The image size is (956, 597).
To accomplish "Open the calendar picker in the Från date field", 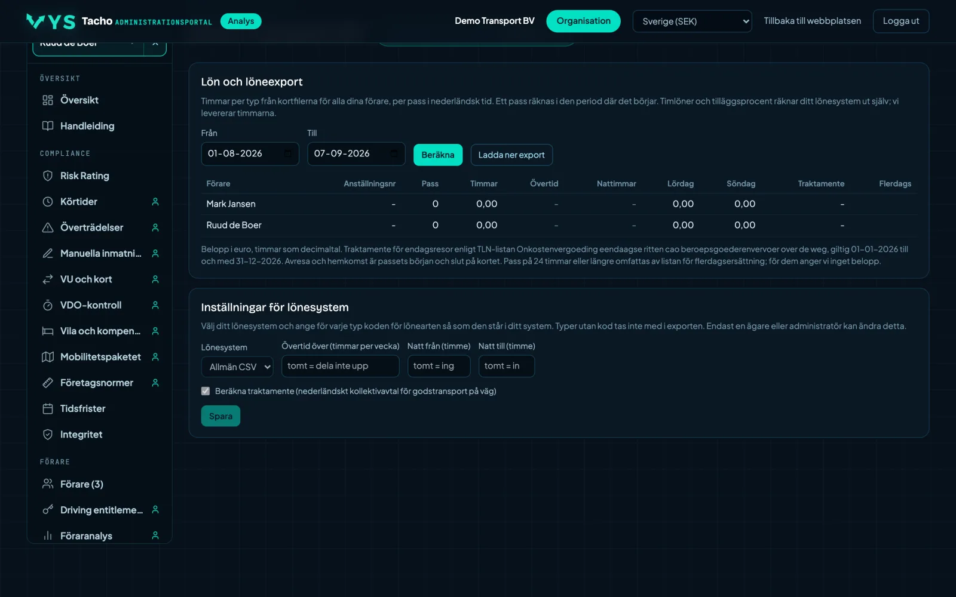I will 288,154.
